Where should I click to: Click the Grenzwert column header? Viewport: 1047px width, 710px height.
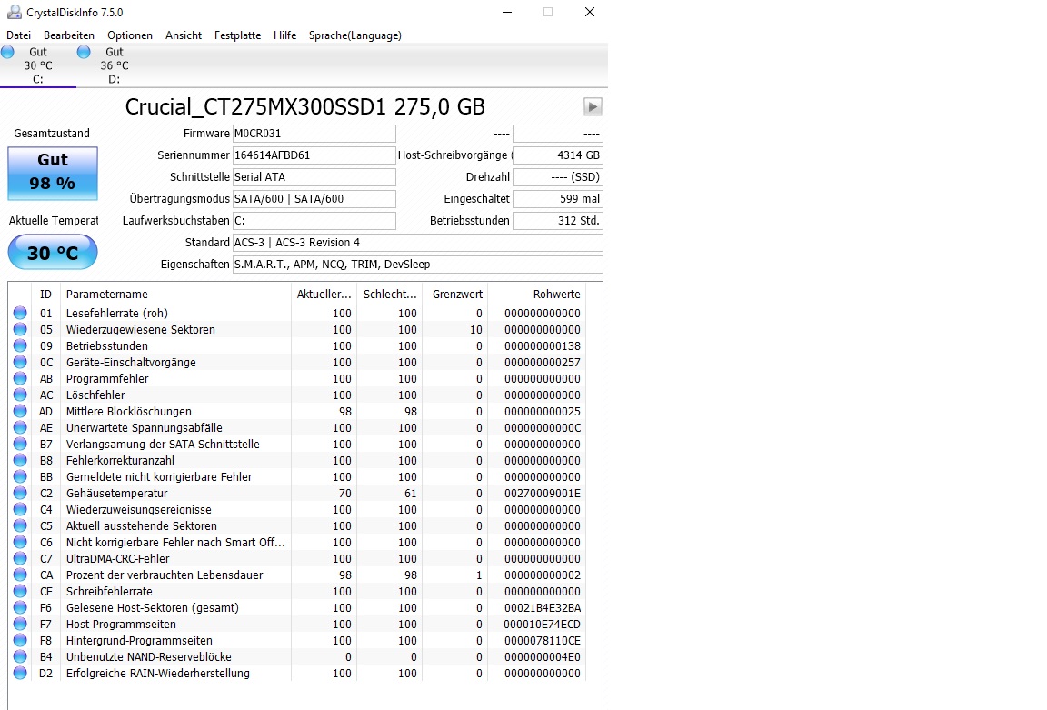[x=456, y=294]
